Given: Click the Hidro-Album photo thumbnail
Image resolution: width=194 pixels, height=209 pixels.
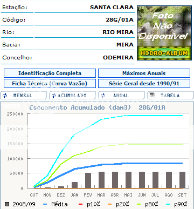Looking at the screenshot, I should [164, 33].
